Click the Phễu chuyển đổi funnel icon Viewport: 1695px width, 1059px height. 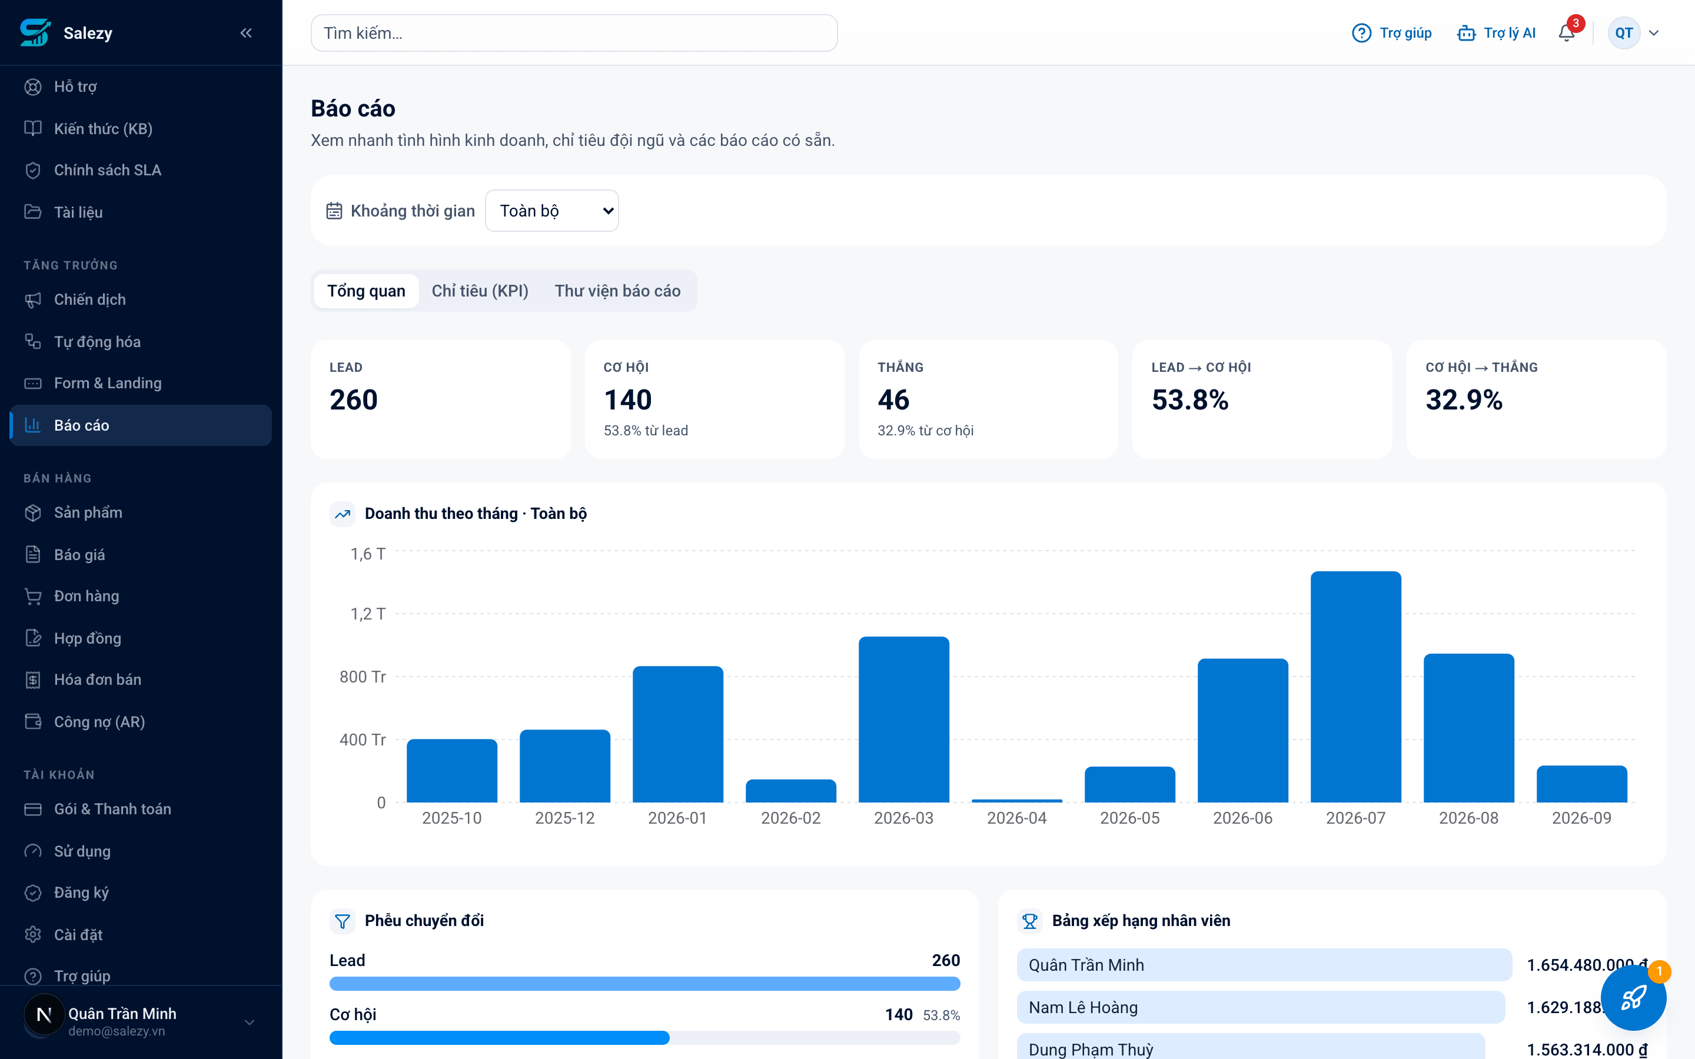click(343, 921)
